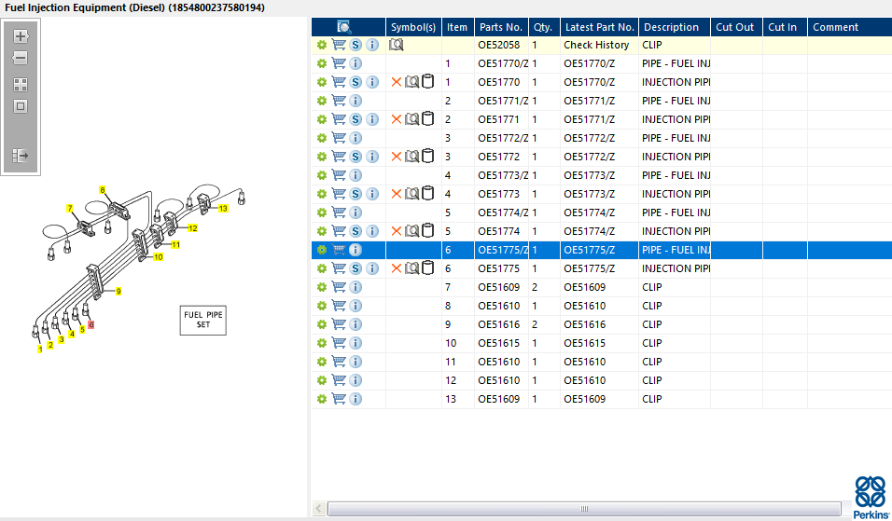
Task: Sort by Latest Part No. column header
Action: [x=599, y=27]
